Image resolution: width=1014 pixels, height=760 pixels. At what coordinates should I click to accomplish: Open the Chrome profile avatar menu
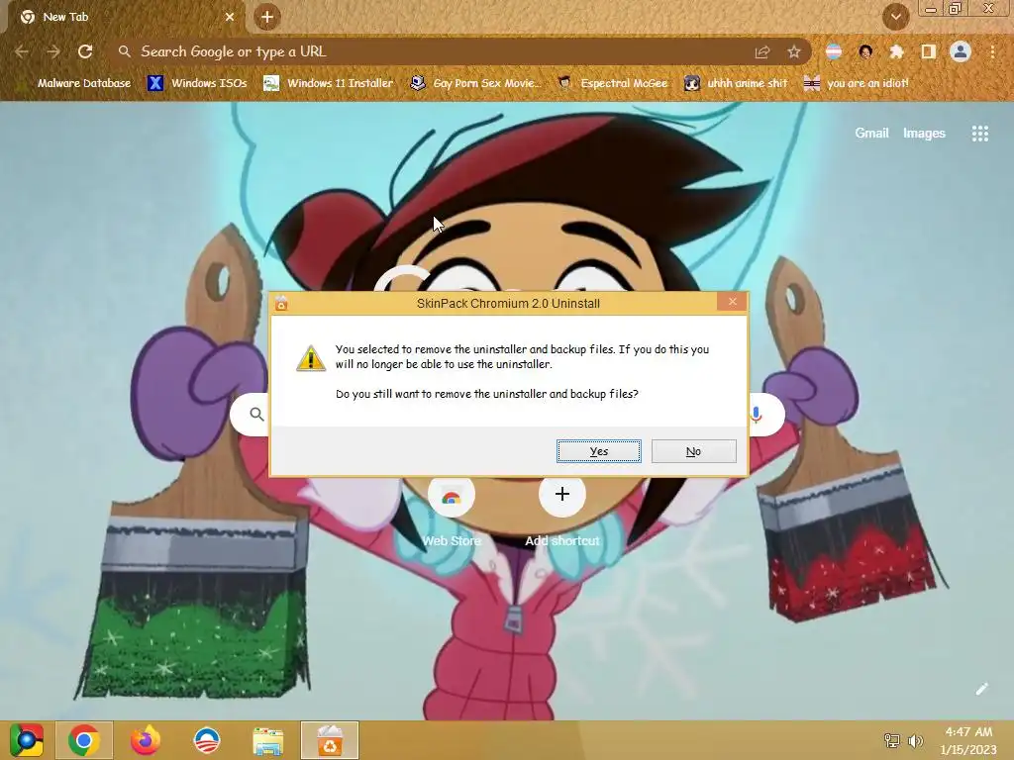(x=961, y=51)
